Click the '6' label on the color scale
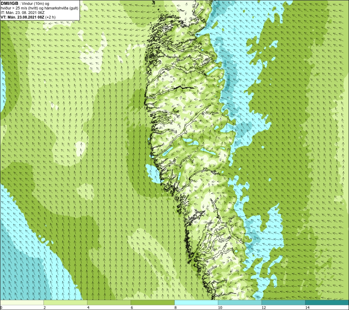Image resolution: width=349 pixels, height=310 pixels. coord(132,308)
